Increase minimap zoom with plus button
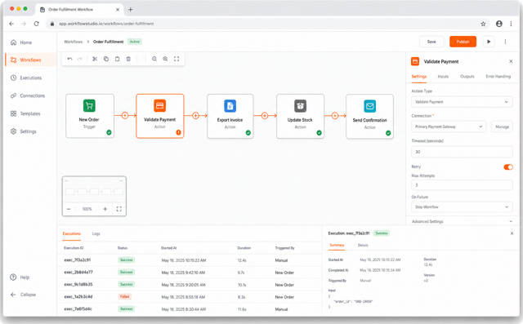This screenshot has height=324, width=523. tap(105, 209)
